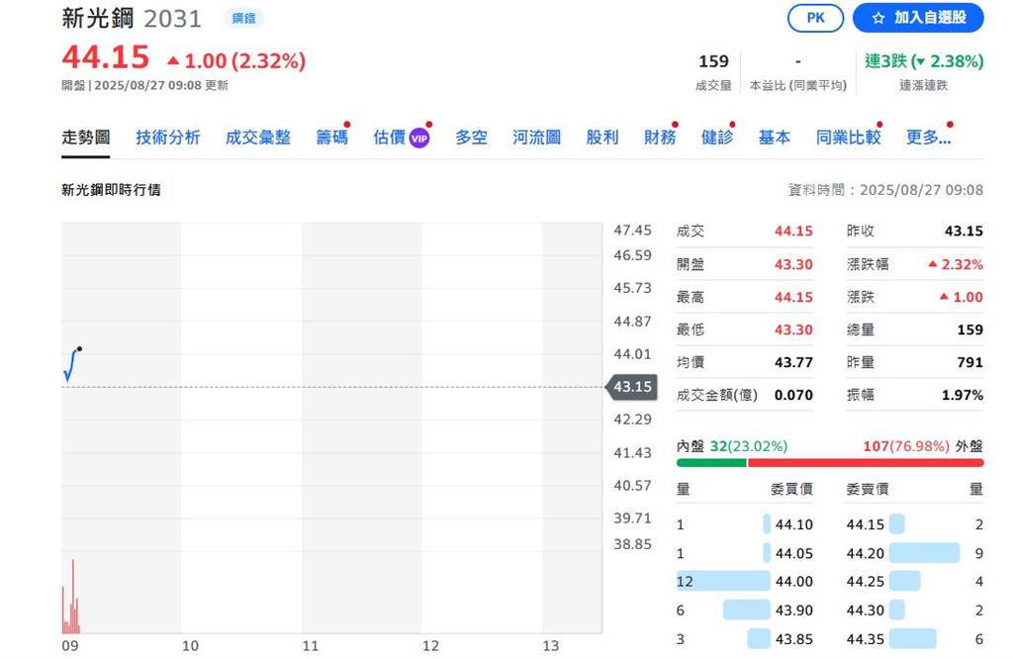Select the 走勢圖 tab
The height and width of the screenshot is (659, 1013).
pyautogui.click(x=85, y=138)
